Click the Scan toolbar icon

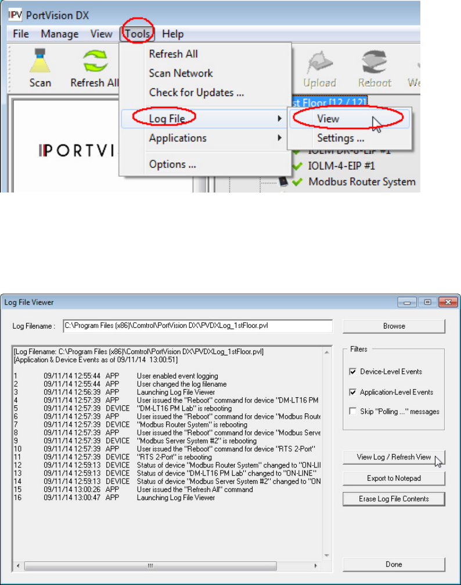tap(40, 62)
